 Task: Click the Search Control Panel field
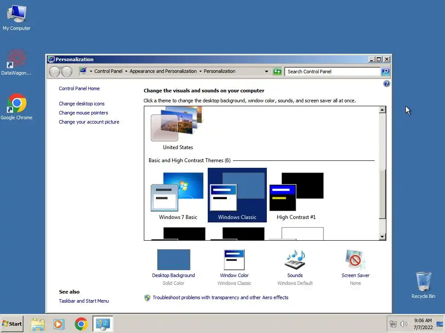point(332,72)
